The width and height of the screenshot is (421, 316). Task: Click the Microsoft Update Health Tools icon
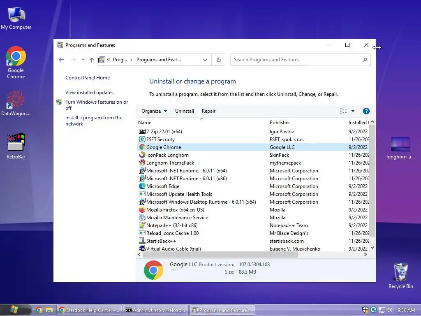tap(142, 194)
